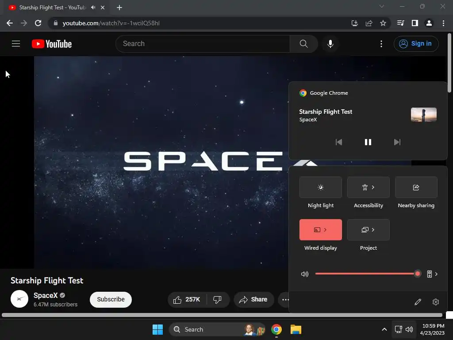Image resolution: width=453 pixels, height=340 pixels.
Task: Expand the Project options chevron
Action: [x=373, y=230]
